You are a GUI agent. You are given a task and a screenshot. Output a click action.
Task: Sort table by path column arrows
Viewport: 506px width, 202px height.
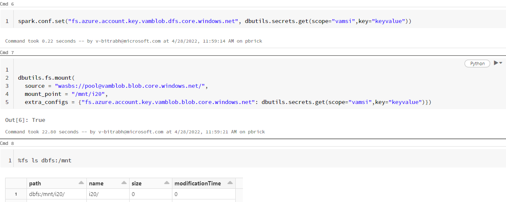pyautogui.click(x=81, y=183)
